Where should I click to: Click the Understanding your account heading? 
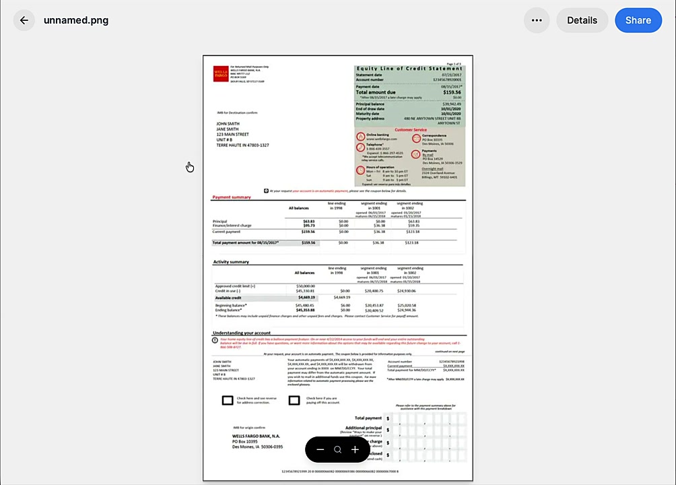[x=242, y=333]
